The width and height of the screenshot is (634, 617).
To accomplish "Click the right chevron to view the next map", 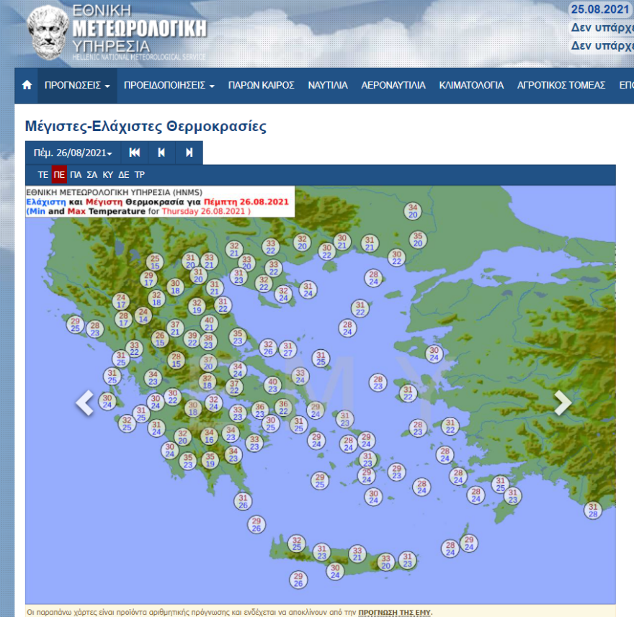I will coord(563,403).
